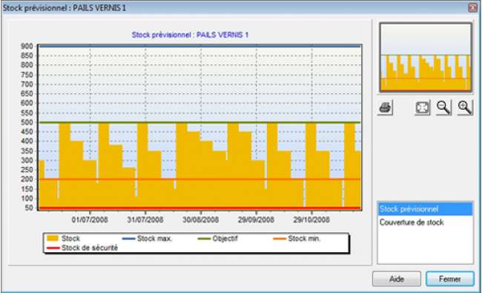
Task: Click the 30/08/2008 date axis marker
Action: pos(200,220)
